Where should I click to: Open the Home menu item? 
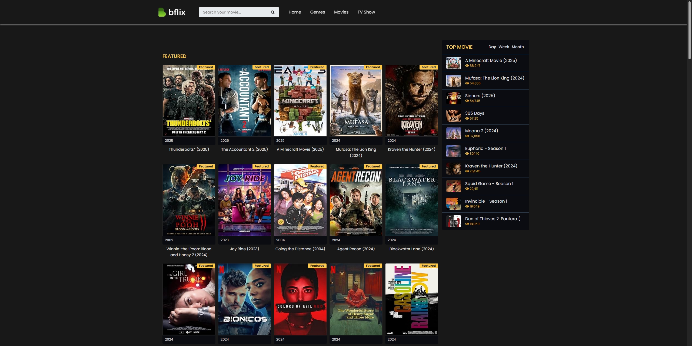(x=295, y=12)
